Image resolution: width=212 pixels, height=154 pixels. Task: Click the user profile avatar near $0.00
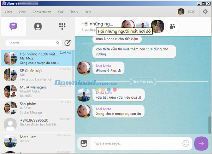[181, 12]
